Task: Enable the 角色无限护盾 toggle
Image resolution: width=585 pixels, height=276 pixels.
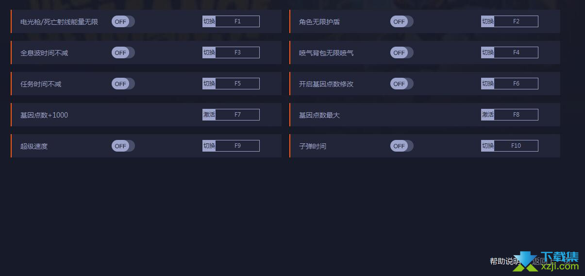Action: (x=401, y=21)
